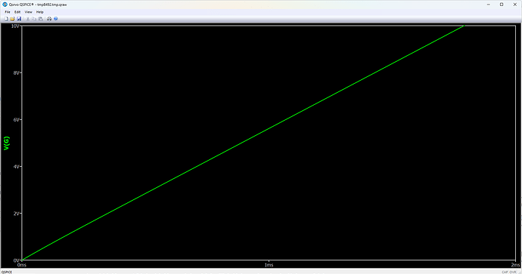Image resolution: width=522 pixels, height=274 pixels.
Task: Click the 8V vertical axis label
Action: point(17,72)
